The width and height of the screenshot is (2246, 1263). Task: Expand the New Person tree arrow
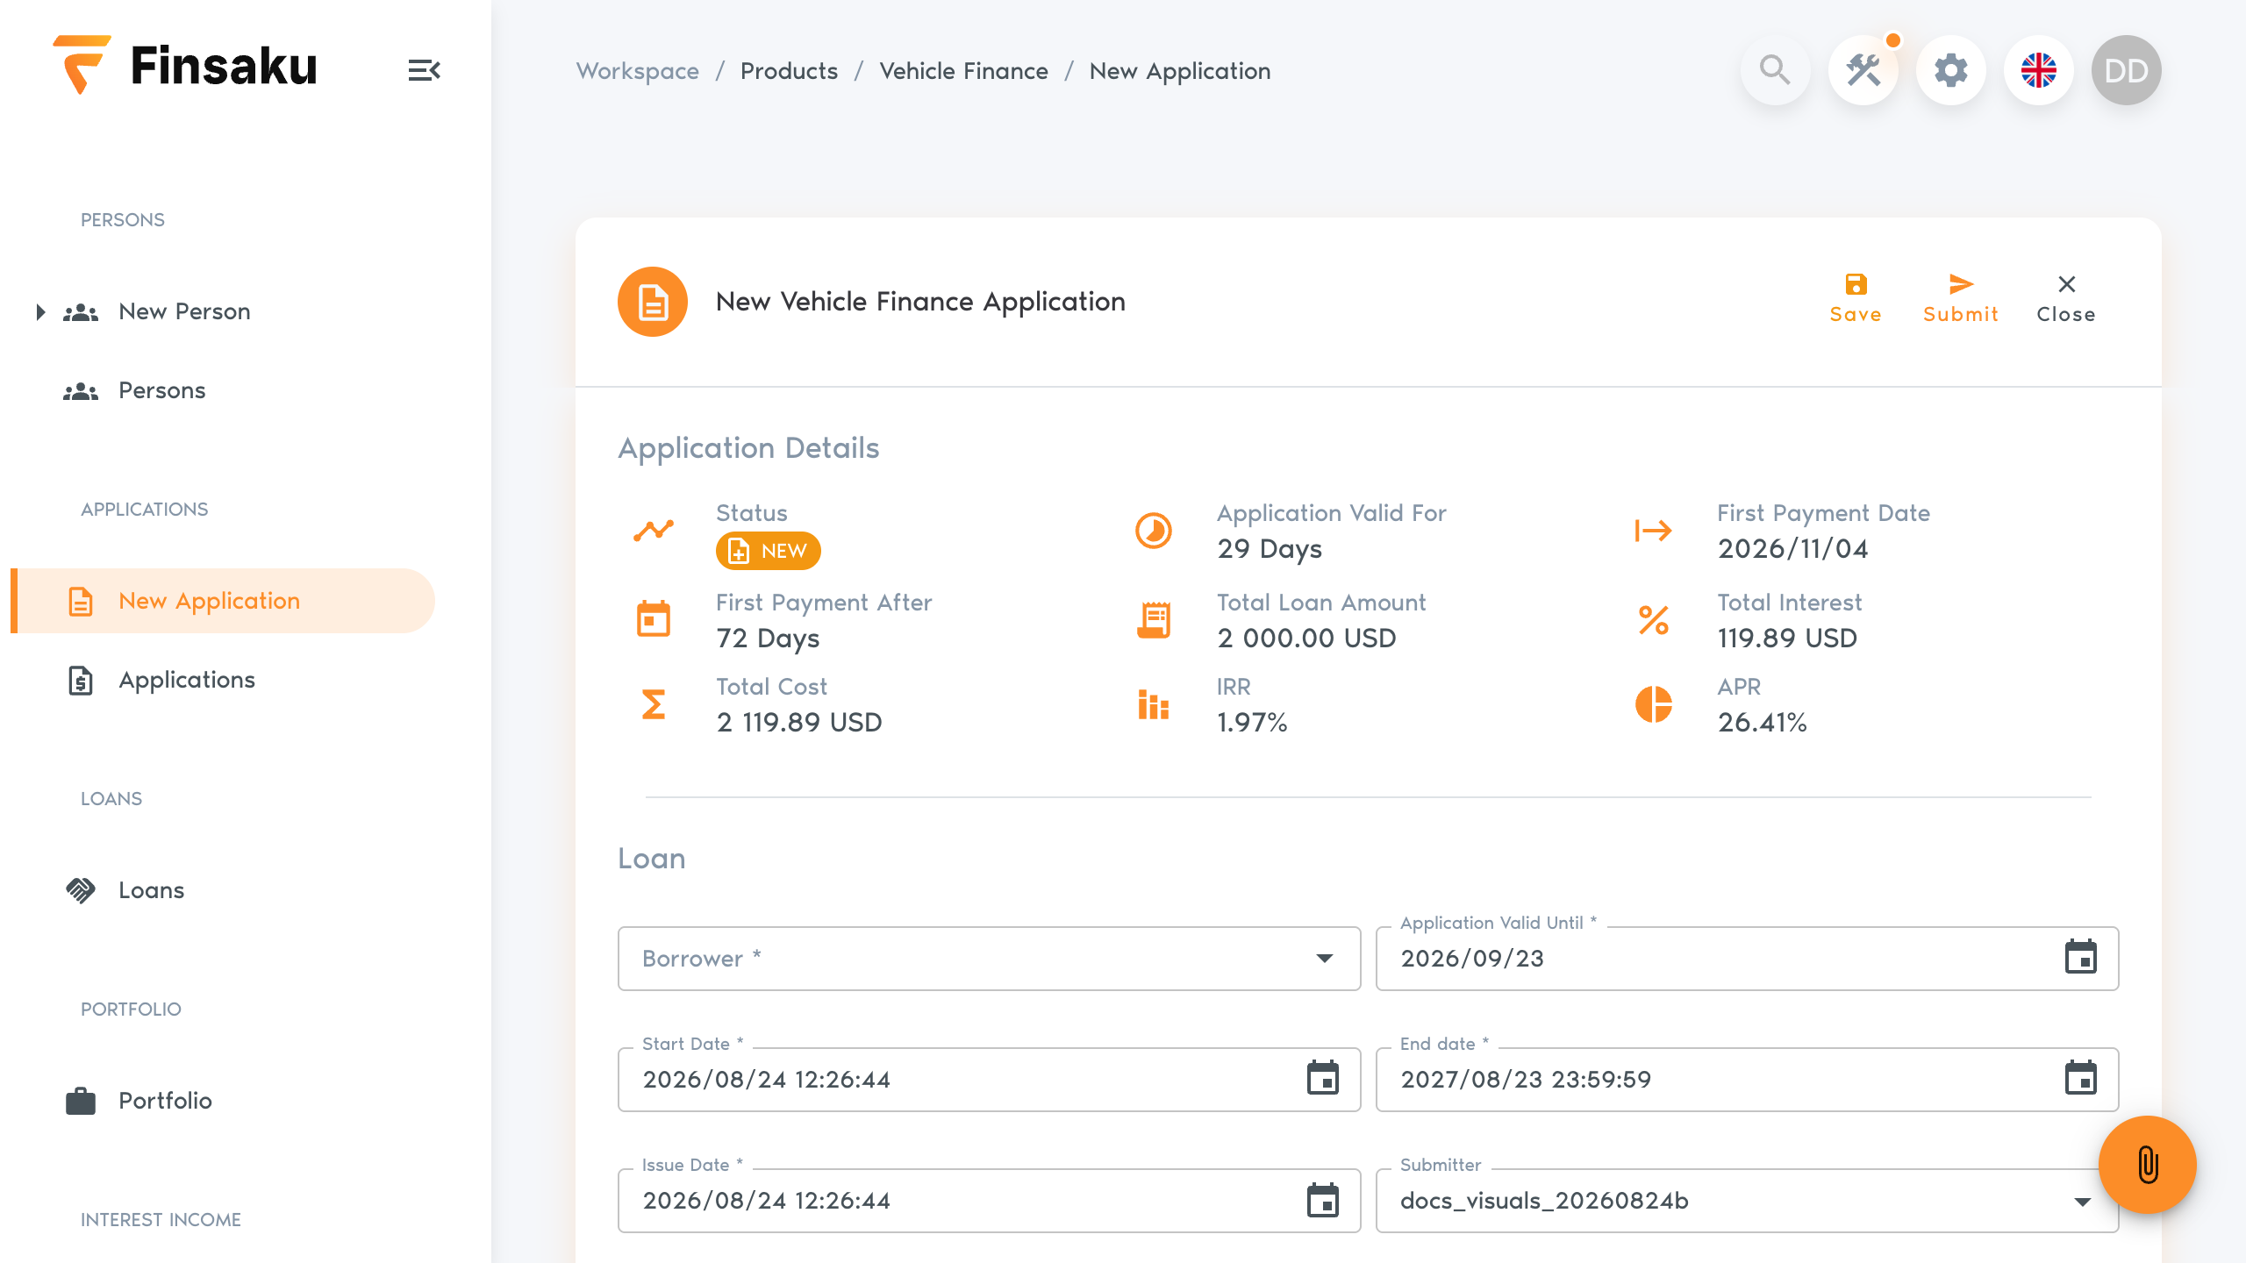point(40,311)
